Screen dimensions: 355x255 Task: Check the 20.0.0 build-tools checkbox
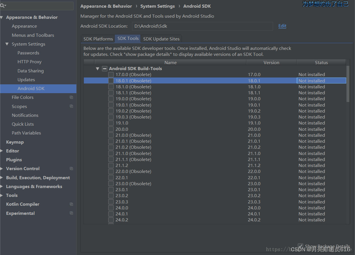click(111, 129)
